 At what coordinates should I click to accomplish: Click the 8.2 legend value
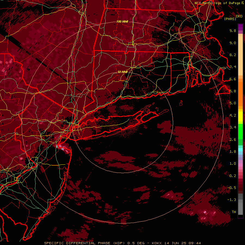[x=233, y=55]
